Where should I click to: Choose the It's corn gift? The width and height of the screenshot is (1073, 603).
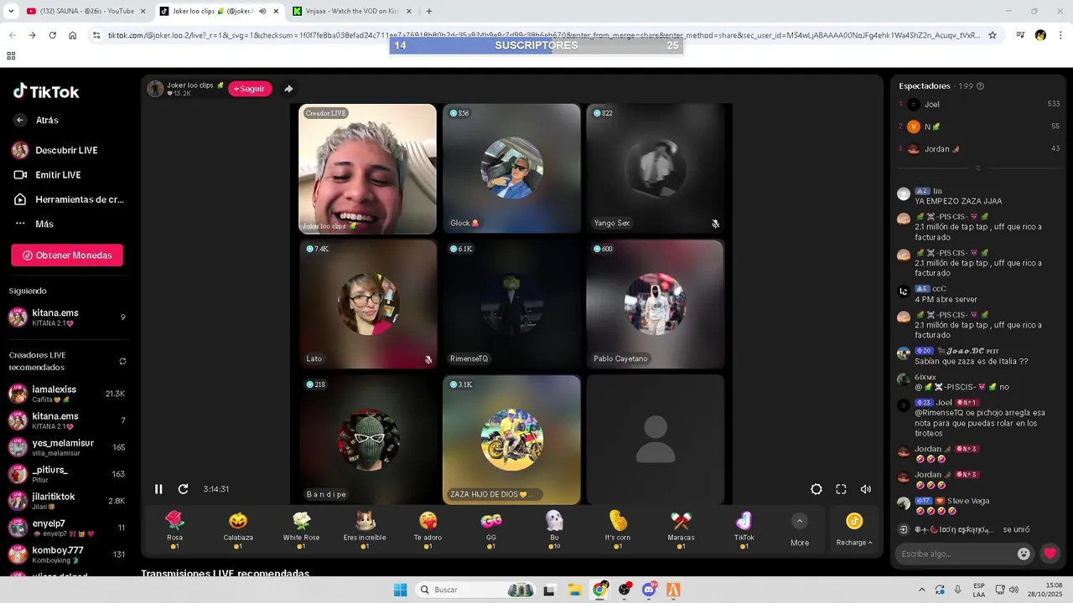point(618,521)
